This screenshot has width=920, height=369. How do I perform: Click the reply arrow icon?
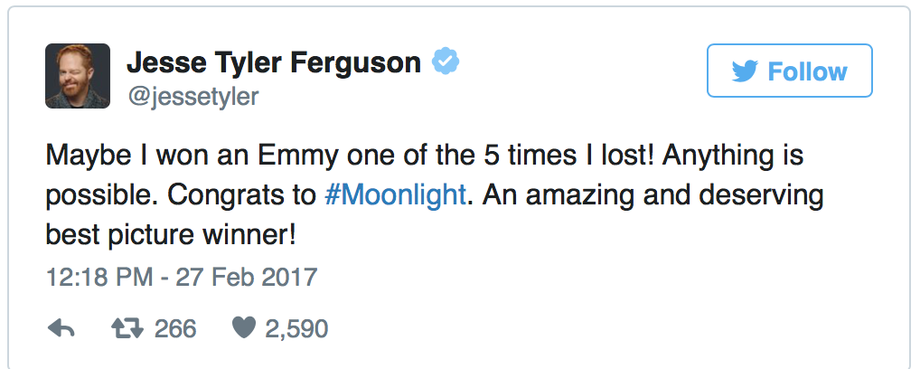(x=60, y=328)
